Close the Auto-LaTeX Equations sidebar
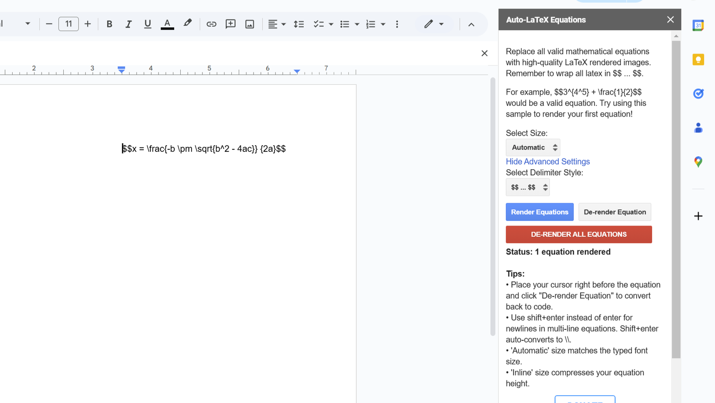This screenshot has height=403, width=715. [670, 20]
